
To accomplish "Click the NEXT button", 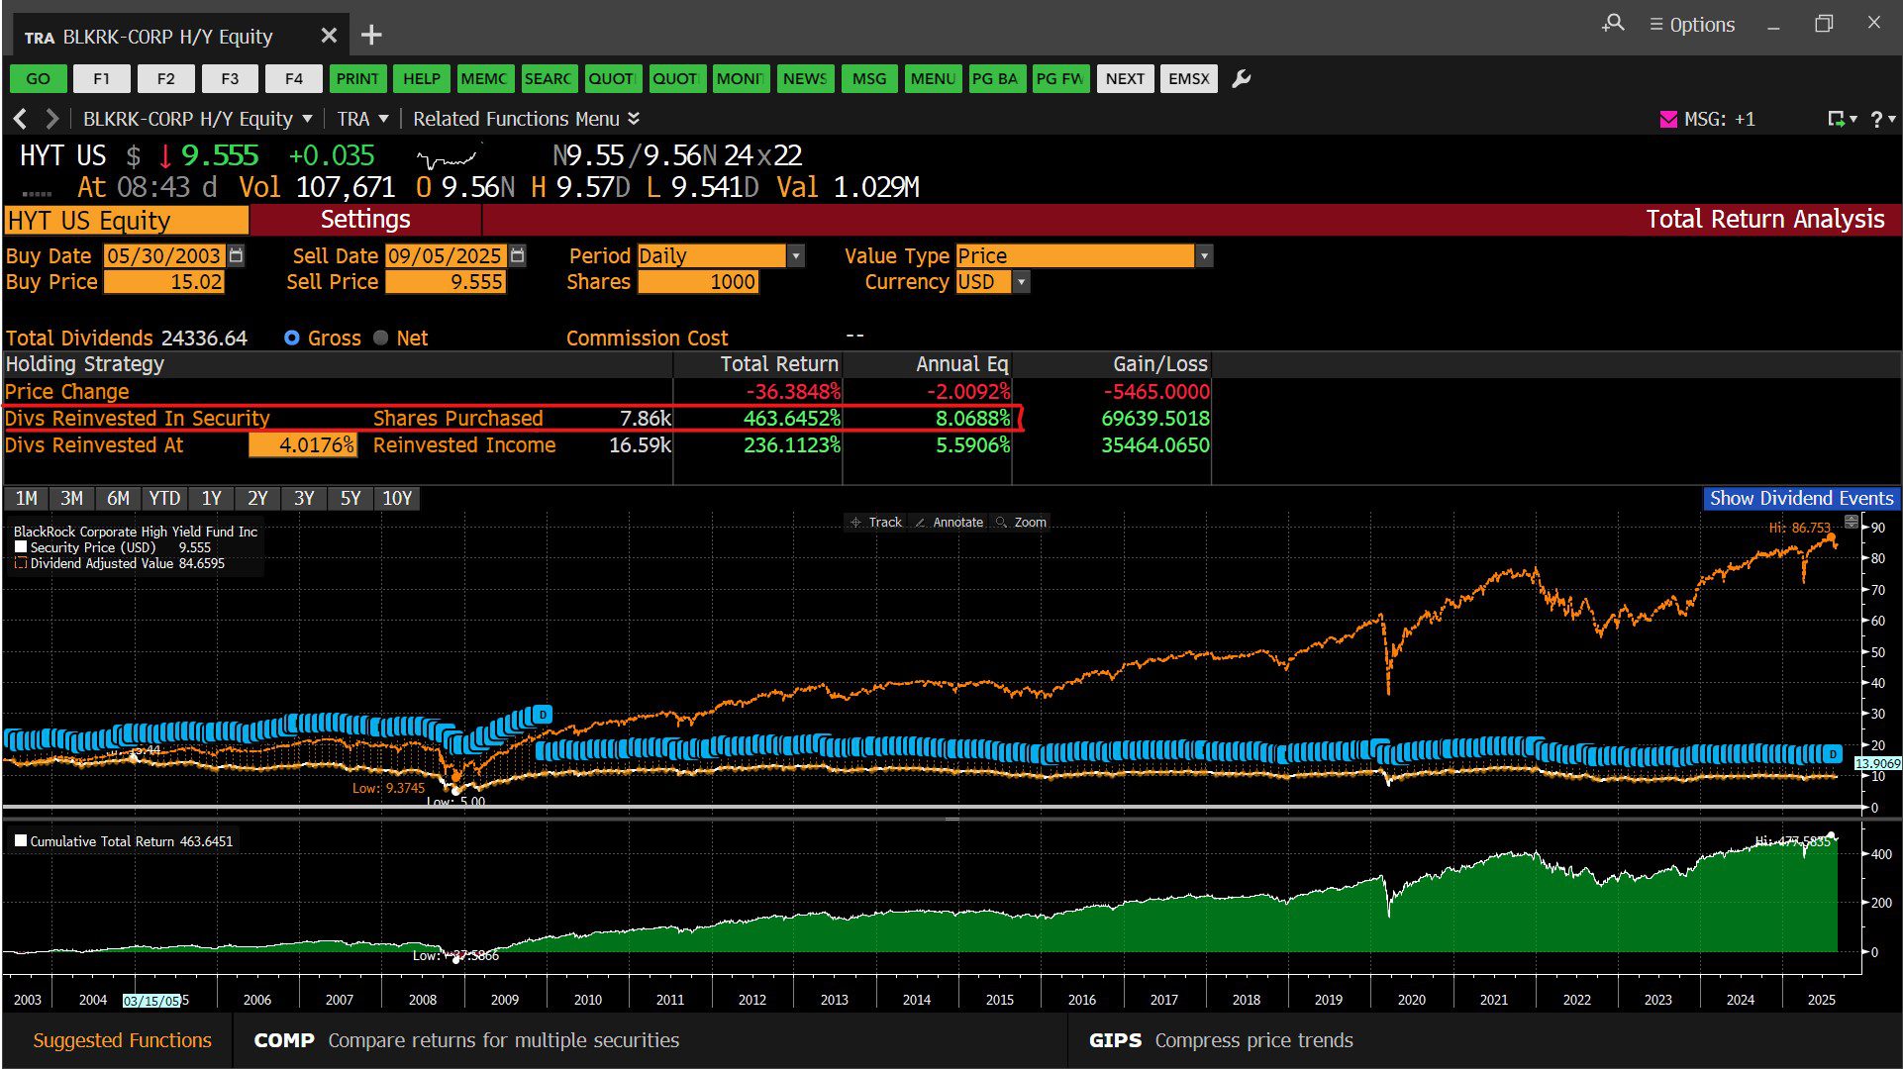I will click(1125, 78).
